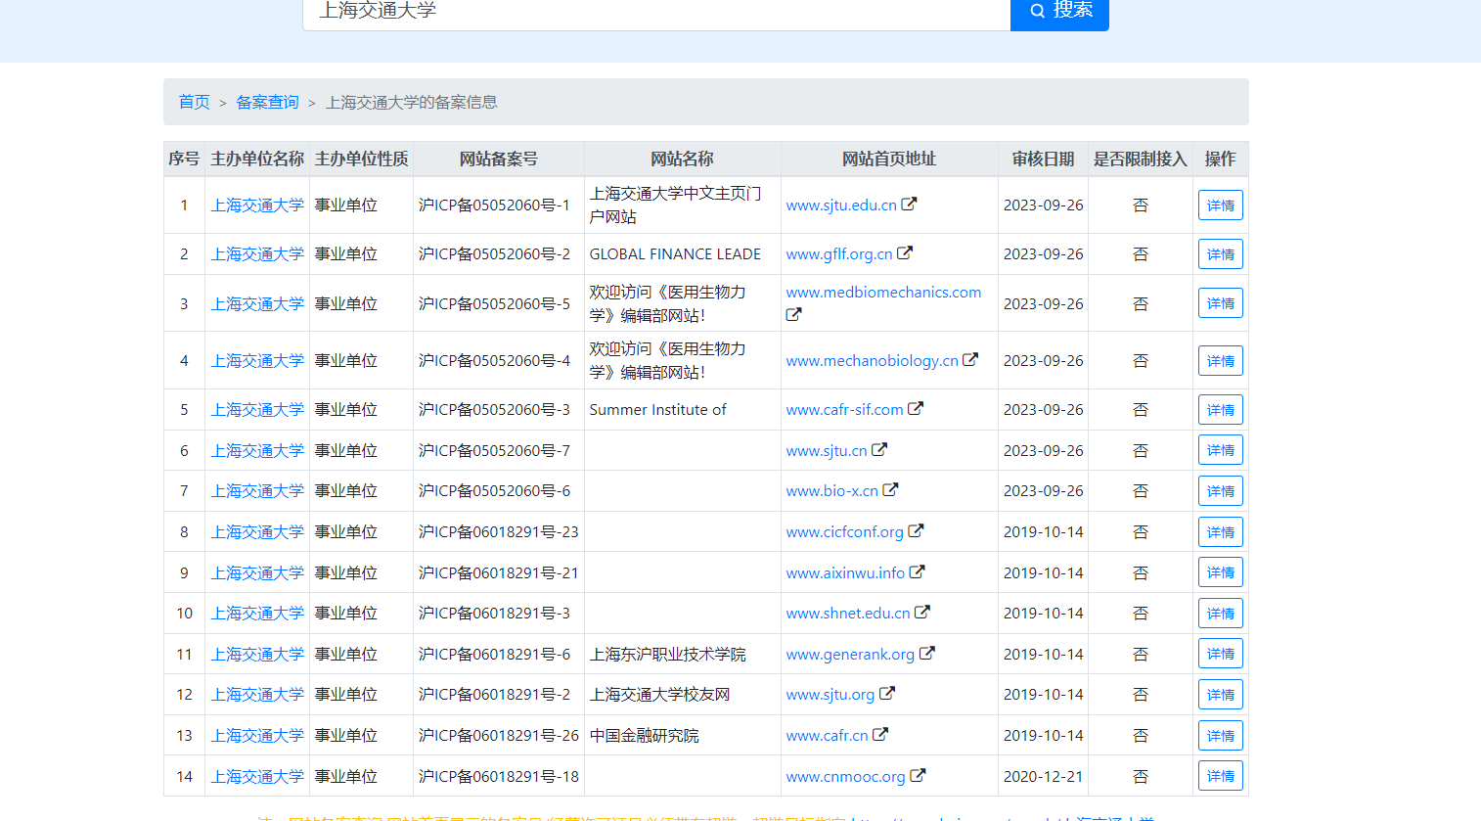The image size is (1481, 821).
Task: Visit the www.bio-x.cn link
Action: pyautogui.click(x=831, y=491)
